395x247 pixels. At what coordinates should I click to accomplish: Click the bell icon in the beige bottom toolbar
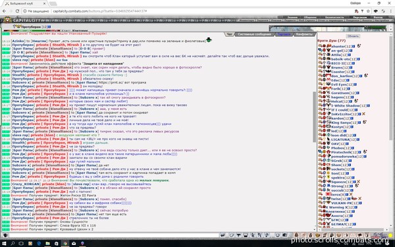point(296,235)
